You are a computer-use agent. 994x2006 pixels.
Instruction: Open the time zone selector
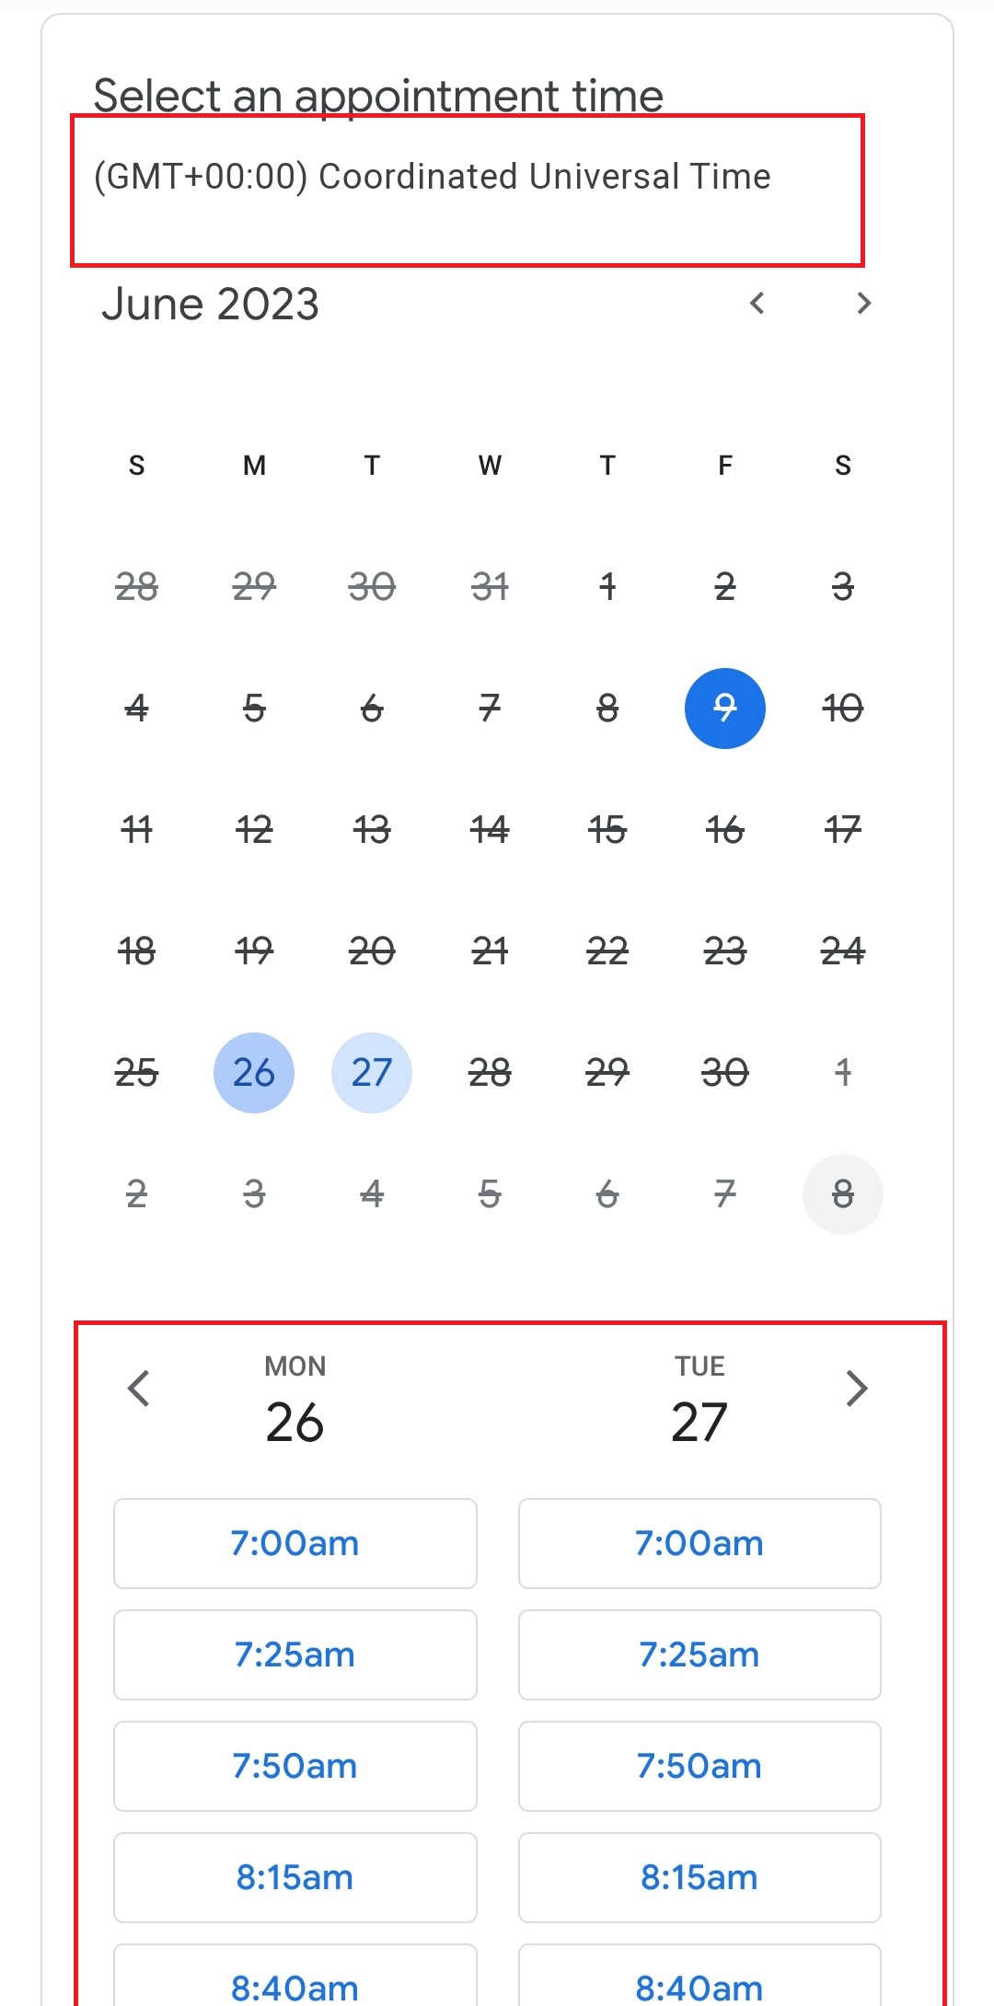click(433, 177)
